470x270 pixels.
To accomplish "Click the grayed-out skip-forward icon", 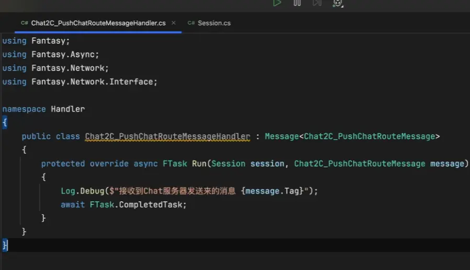I will point(317,3).
